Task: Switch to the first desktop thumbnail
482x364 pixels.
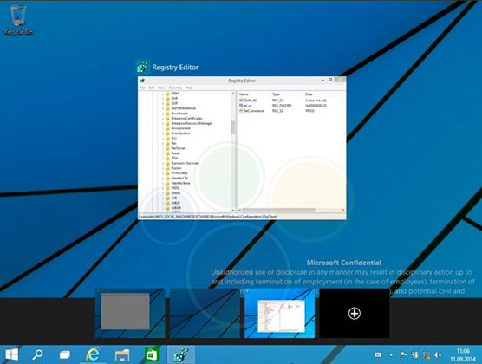Action: 130,313
